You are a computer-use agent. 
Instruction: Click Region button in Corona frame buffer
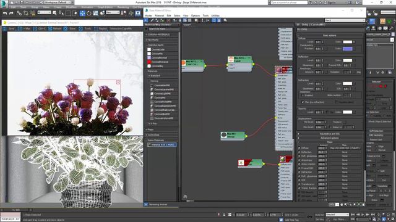(x=100, y=29)
